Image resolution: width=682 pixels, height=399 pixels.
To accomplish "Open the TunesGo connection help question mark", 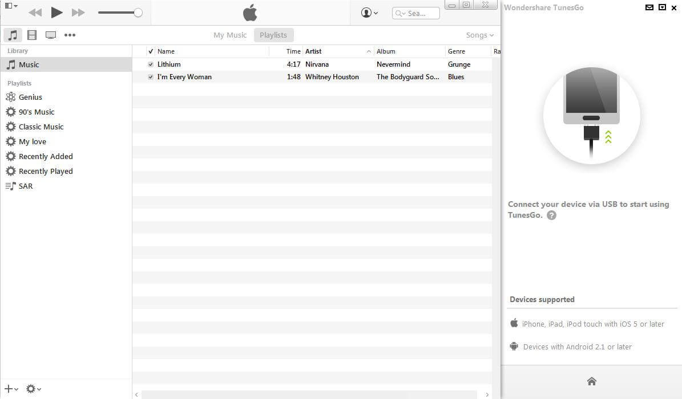I will click(x=551, y=215).
